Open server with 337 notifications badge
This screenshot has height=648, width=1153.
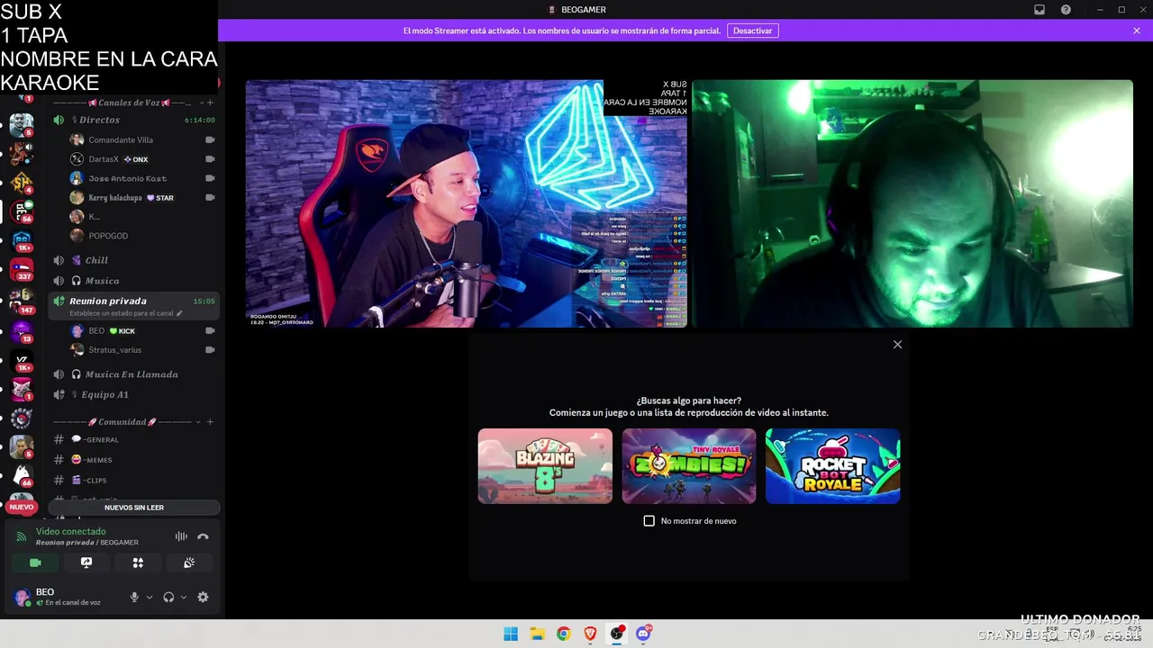coord(22,268)
